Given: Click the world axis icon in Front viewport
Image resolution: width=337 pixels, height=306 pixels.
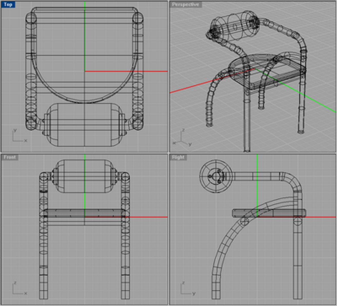Looking at the screenshot, I should [19, 288].
